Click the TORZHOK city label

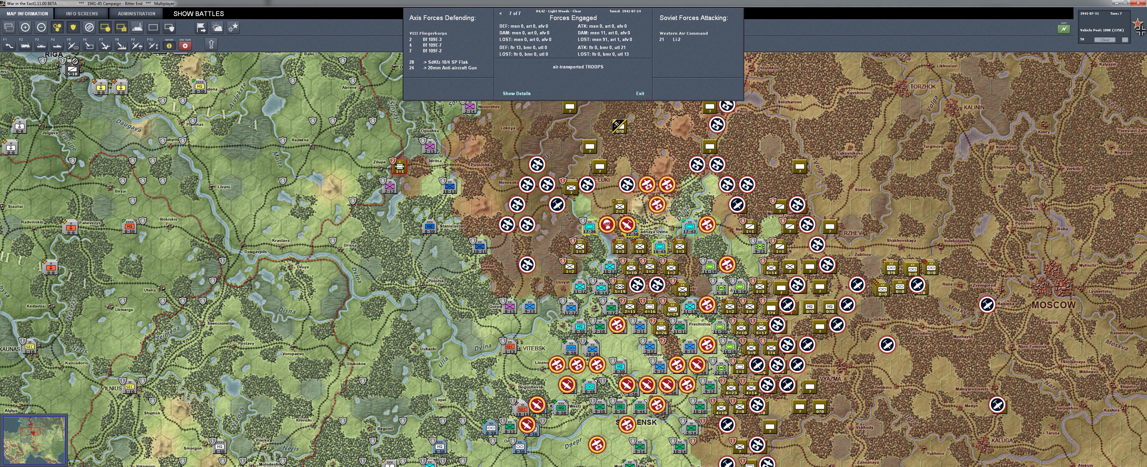click(923, 86)
